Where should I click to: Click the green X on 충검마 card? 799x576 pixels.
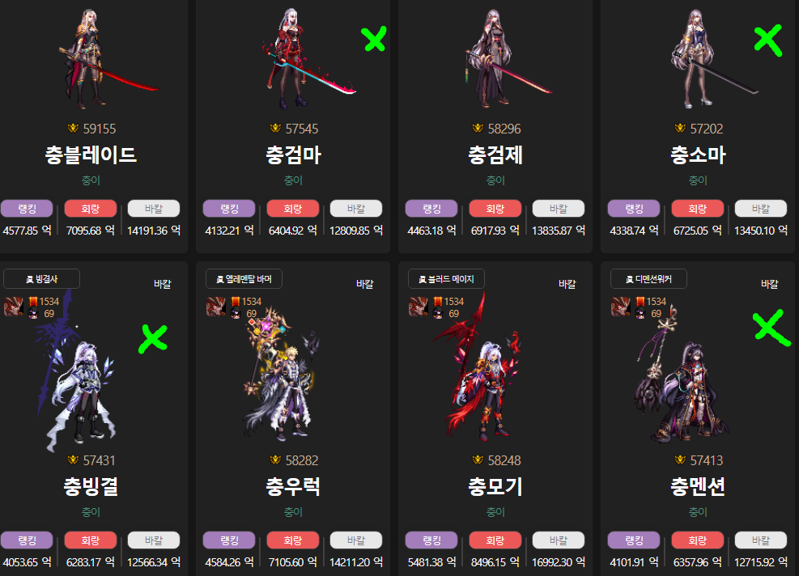(x=373, y=39)
